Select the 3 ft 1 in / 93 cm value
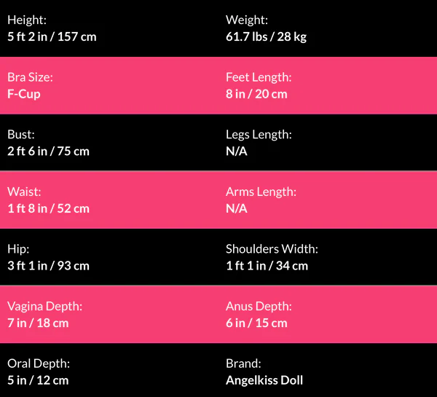 [x=48, y=266]
